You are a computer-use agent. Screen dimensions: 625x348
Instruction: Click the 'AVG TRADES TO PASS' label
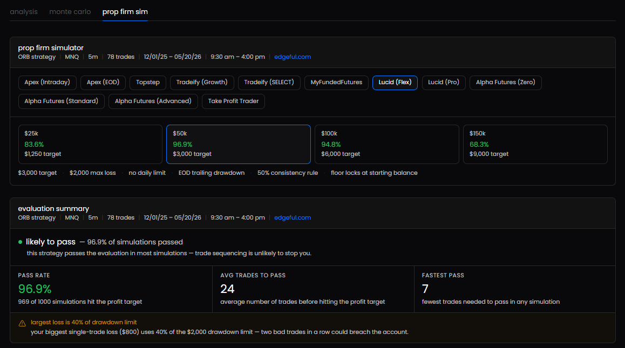pos(253,276)
